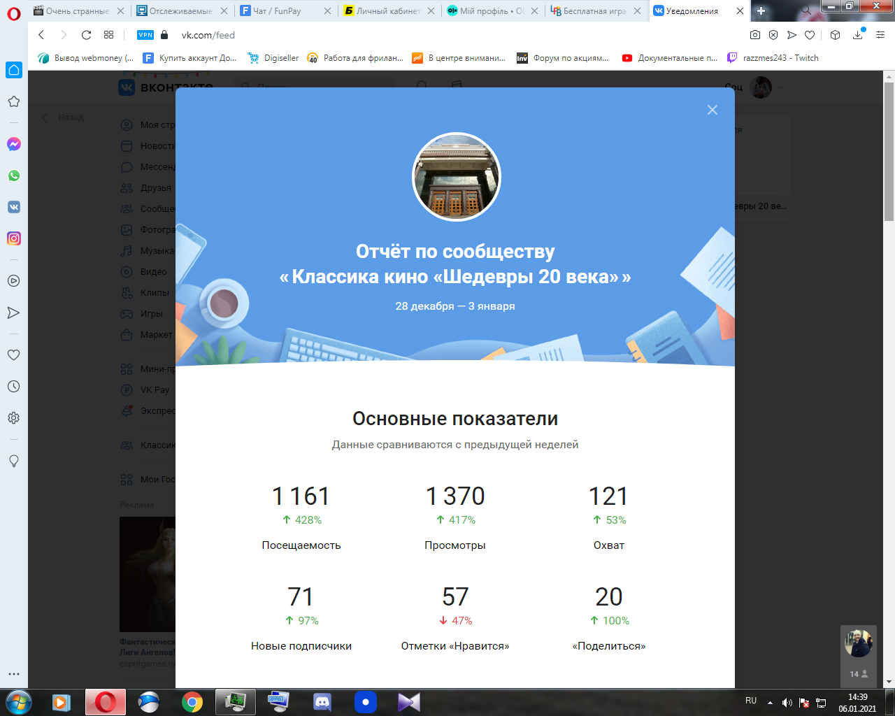Open the Opera main menu logo

coord(14,13)
